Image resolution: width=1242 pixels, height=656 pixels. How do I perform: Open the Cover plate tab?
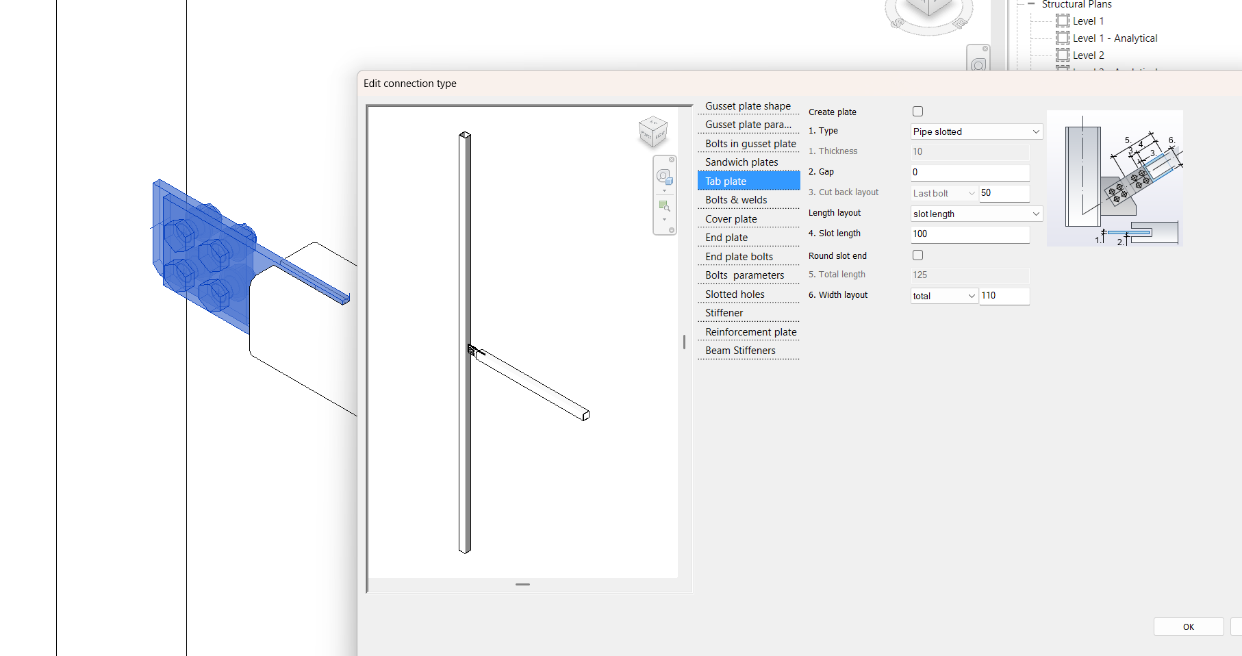748,219
